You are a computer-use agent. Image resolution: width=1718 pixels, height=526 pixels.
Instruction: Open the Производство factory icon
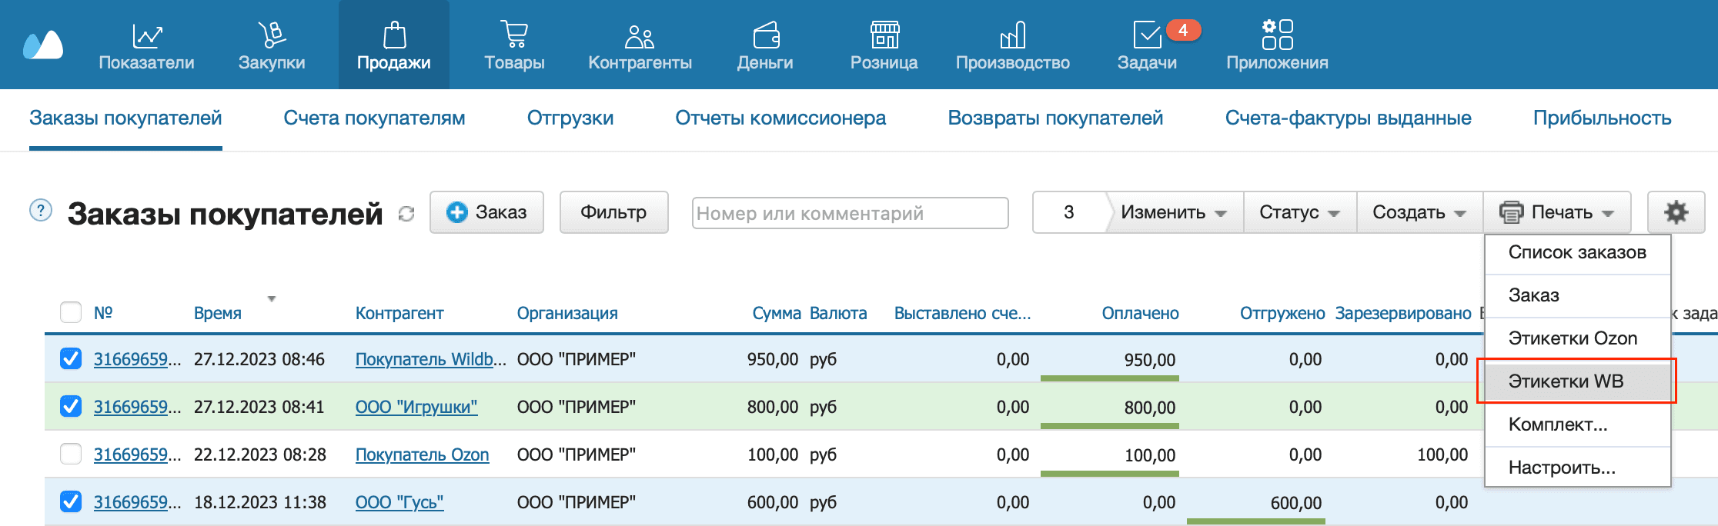tap(1012, 35)
